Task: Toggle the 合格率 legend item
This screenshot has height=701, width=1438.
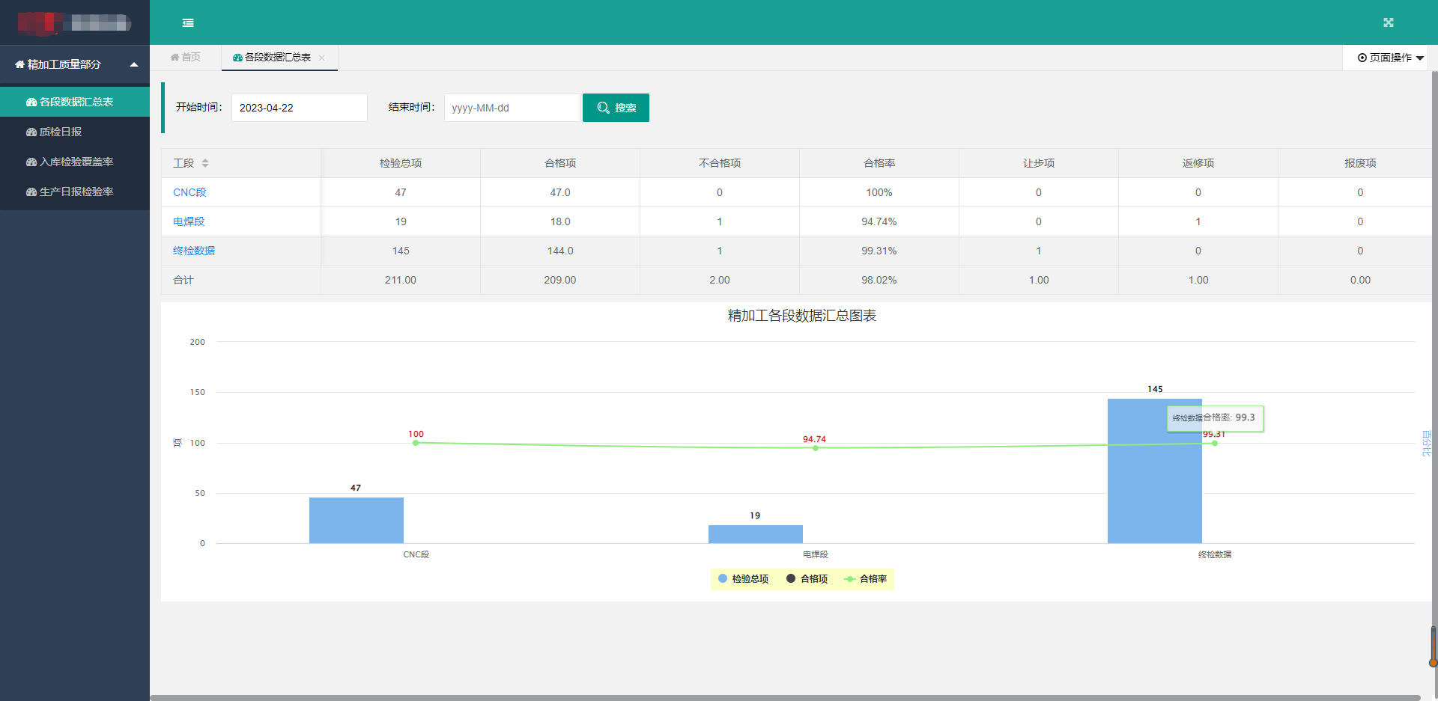Action: coord(865,579)
